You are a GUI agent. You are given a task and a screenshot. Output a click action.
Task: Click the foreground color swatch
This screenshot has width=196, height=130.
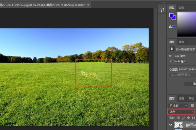pos(171,15)
